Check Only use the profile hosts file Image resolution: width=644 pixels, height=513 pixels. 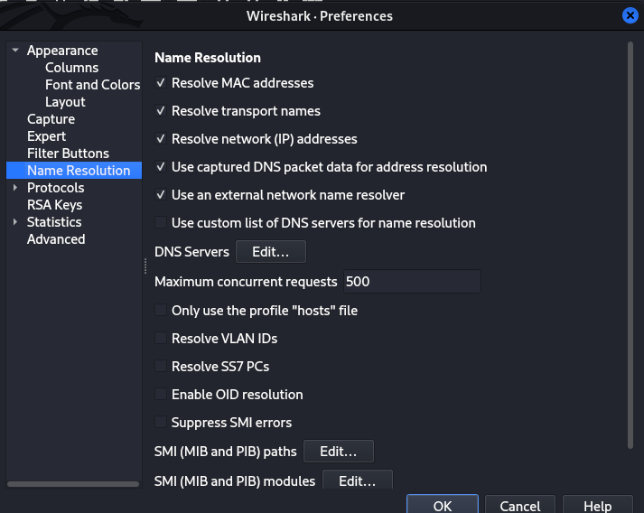[x=161, y=311]
